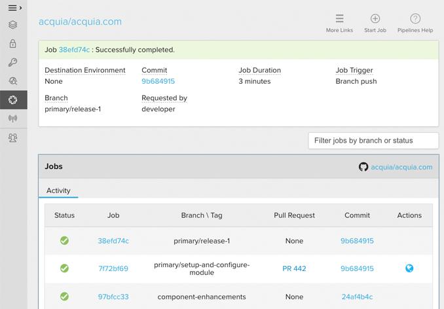Click the Job column header

[x=113, y=215]
